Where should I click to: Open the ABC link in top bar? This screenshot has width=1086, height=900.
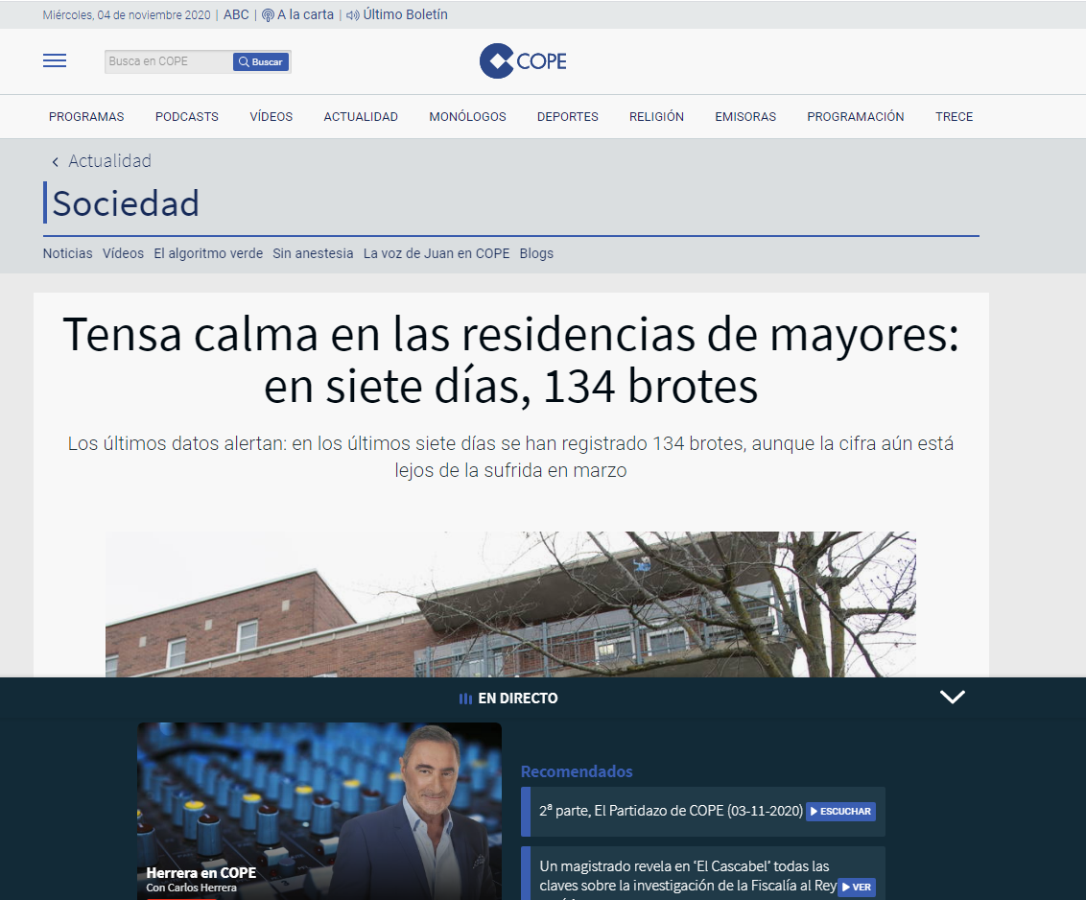tap(236, 14)
